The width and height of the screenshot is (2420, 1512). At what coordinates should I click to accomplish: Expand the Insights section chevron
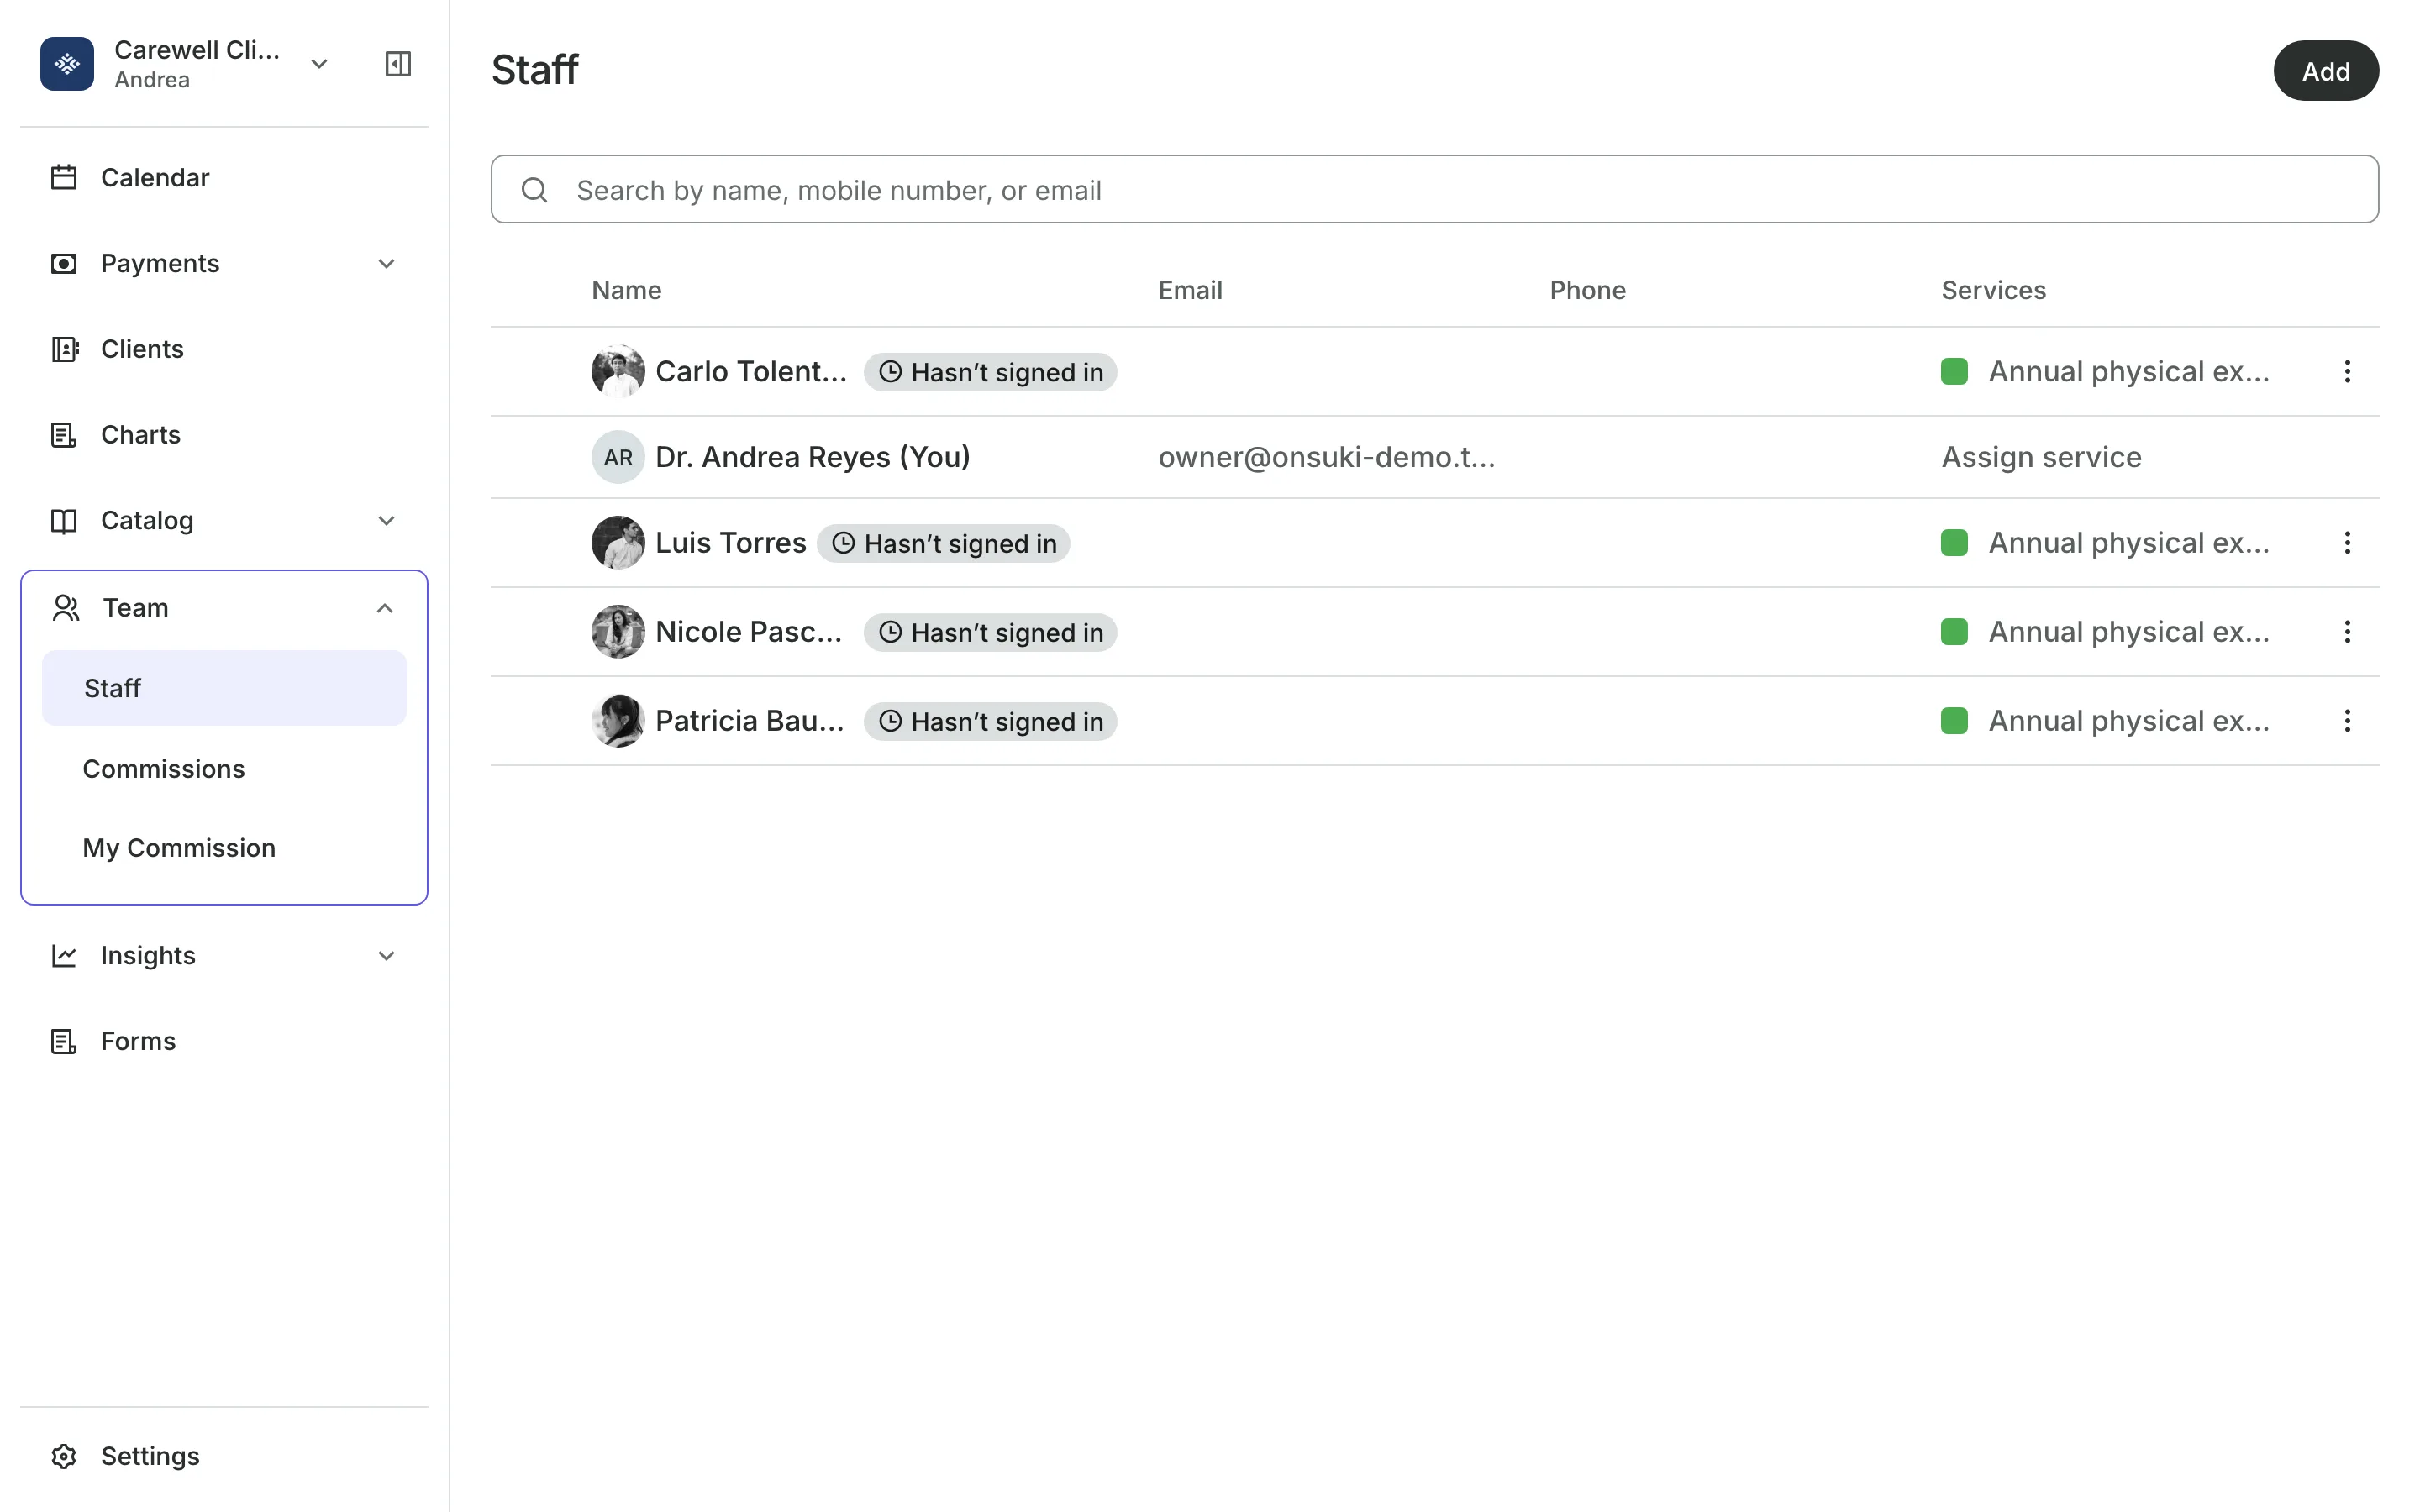coord(386,955)
